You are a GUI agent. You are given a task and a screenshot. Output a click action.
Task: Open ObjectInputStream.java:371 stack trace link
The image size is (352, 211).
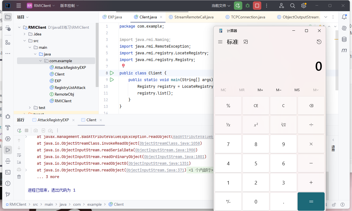[x=156, y=170]
